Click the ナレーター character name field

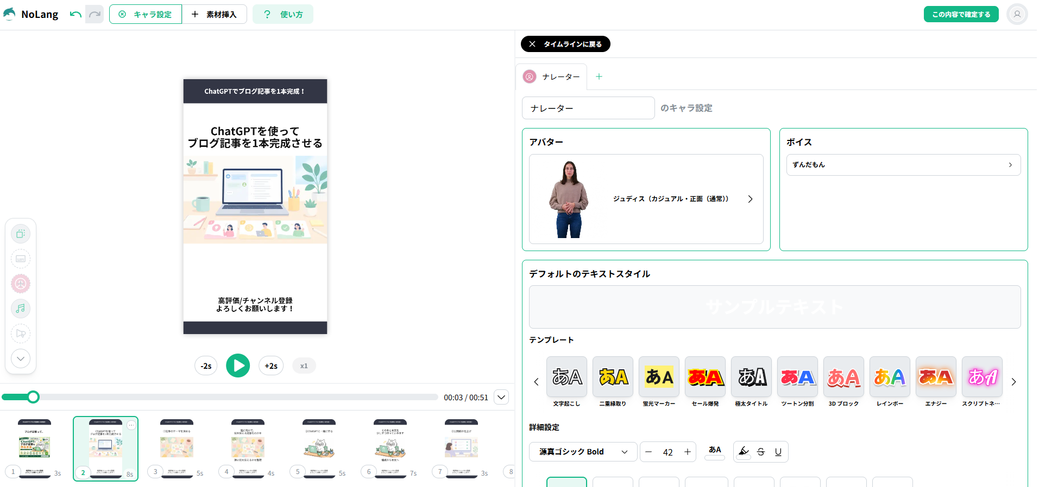[588, 108]
